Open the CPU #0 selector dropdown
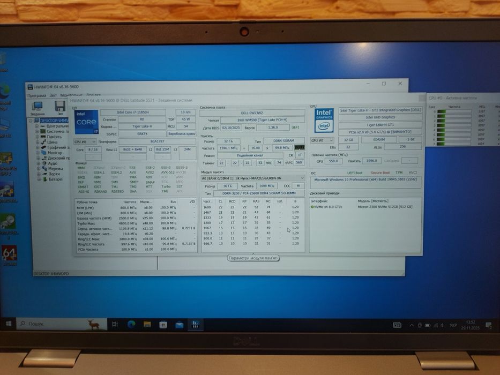 click(85, 141)
